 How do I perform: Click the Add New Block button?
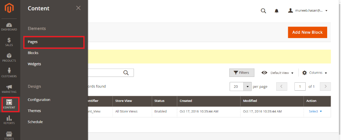point(308,32)
